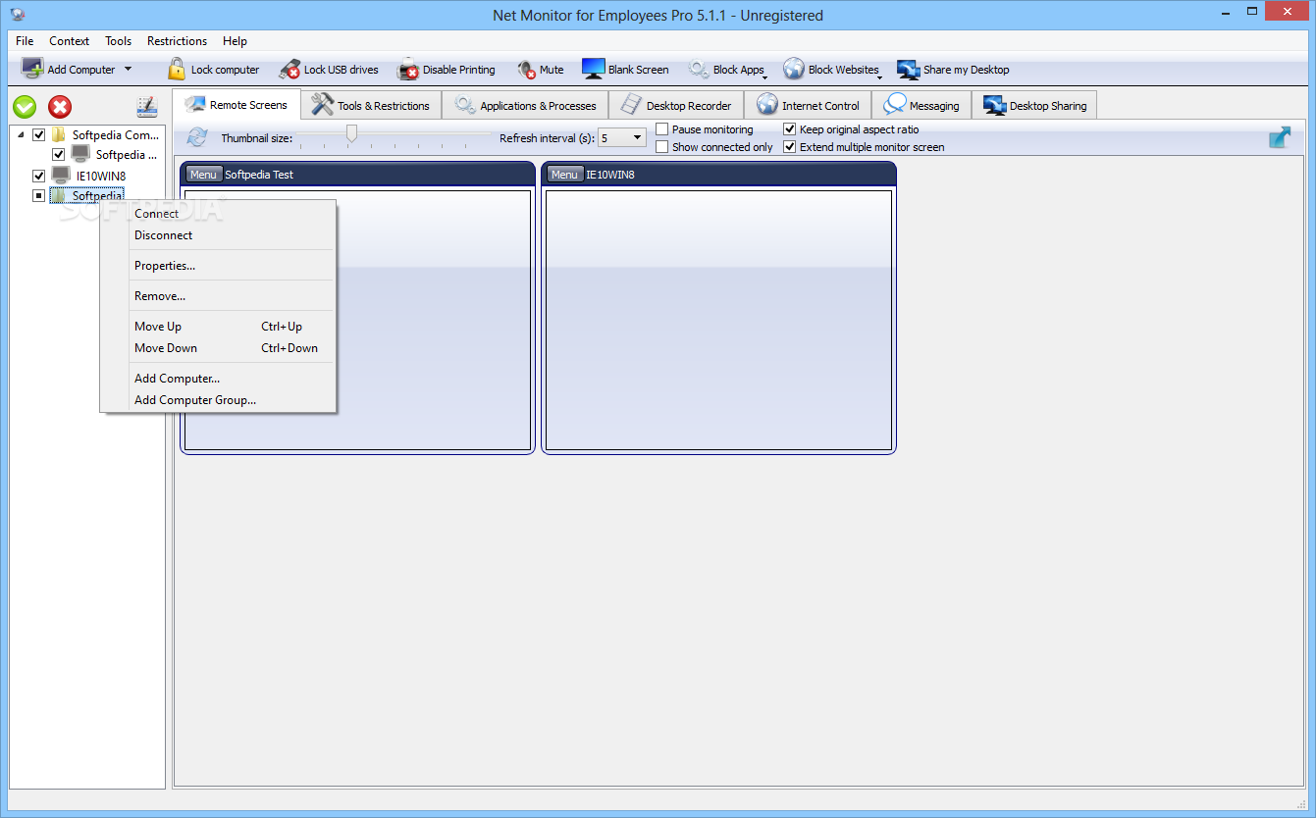Viewport: 1316px width, 818px height.
Task: Open the Block Websites dropdown arrow
Action: 880,76
